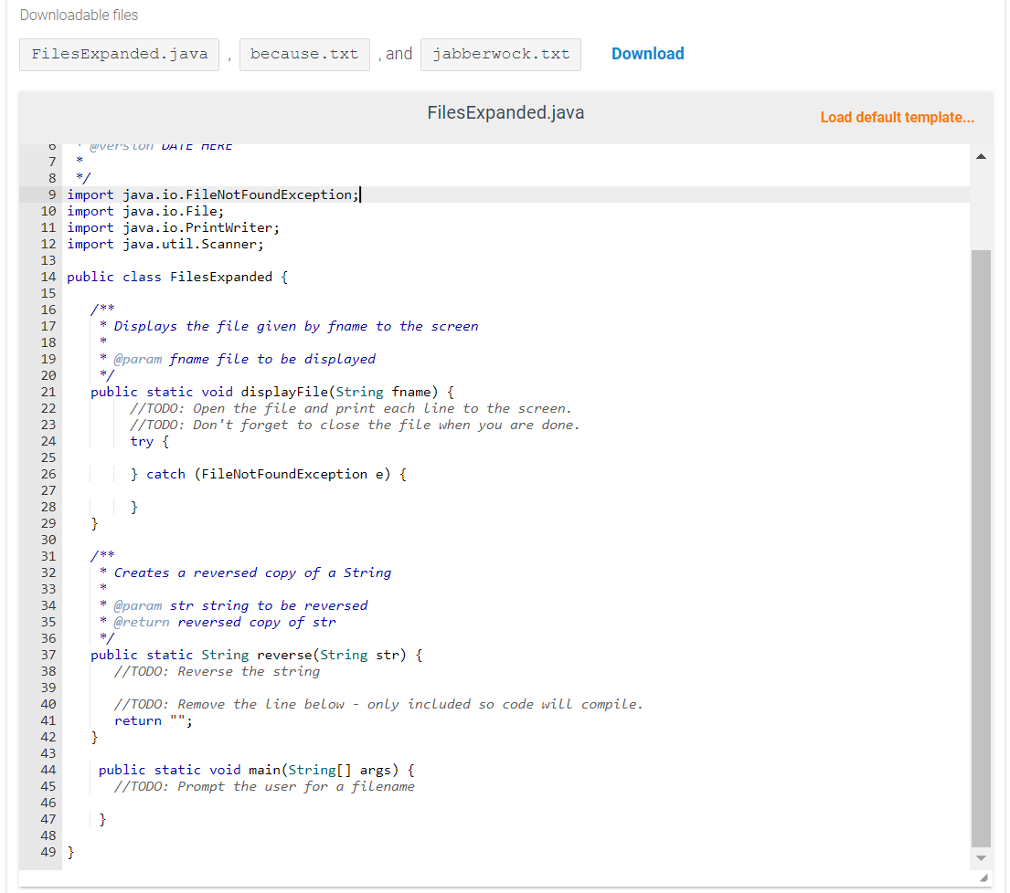Select the jabberwock.txt file chip
1010x893 pixels.
point(500,55)
